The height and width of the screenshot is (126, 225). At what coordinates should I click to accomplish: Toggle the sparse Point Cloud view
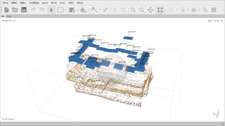160,10
